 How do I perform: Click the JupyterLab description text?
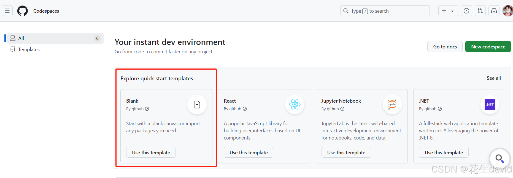pyautogui.click(x=361, y=131)
